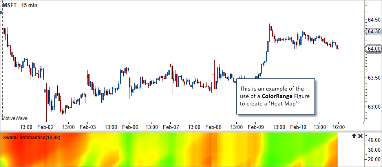Select Feb-06 on the time axis

(130, 127)
